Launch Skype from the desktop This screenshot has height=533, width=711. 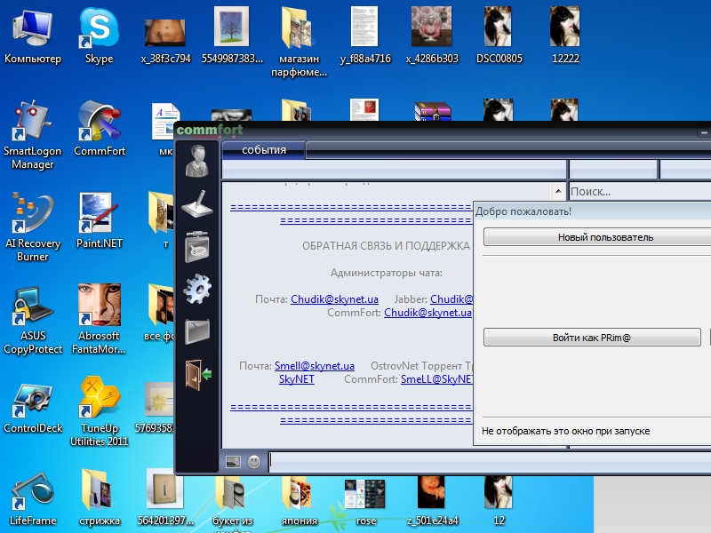click(99, 37)
